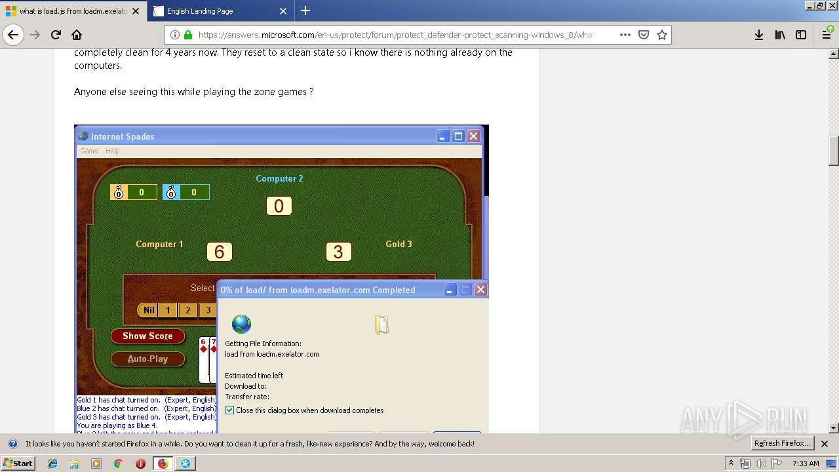Open the media player taskbar icon
839x472 pixels.
point(96,463)
